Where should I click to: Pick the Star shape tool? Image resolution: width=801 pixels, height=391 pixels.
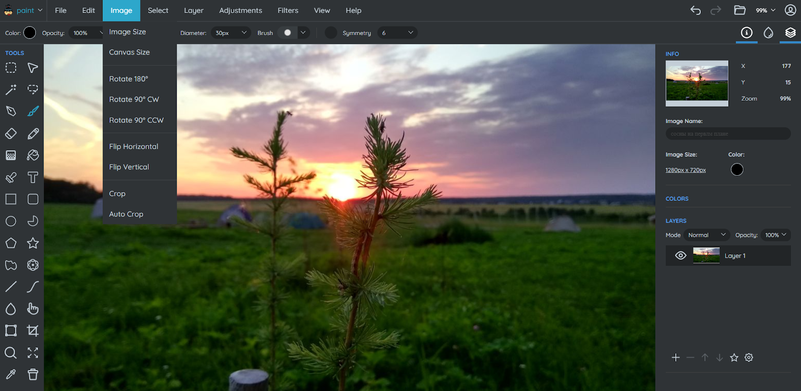[33, 243]
